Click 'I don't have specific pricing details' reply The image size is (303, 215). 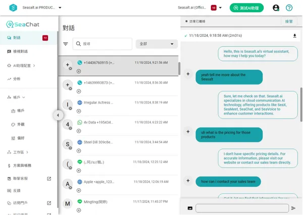(258, 158)
